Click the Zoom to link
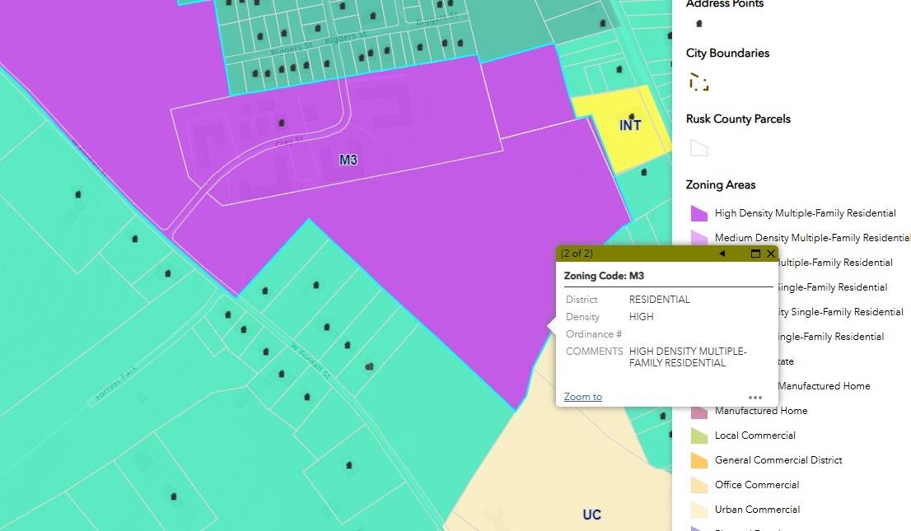The image size is (911, 531). tap(582, 397)
